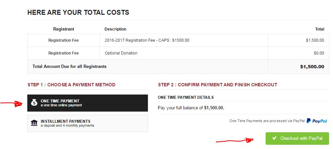Select the Optional Donation description cell

[121, 53]
